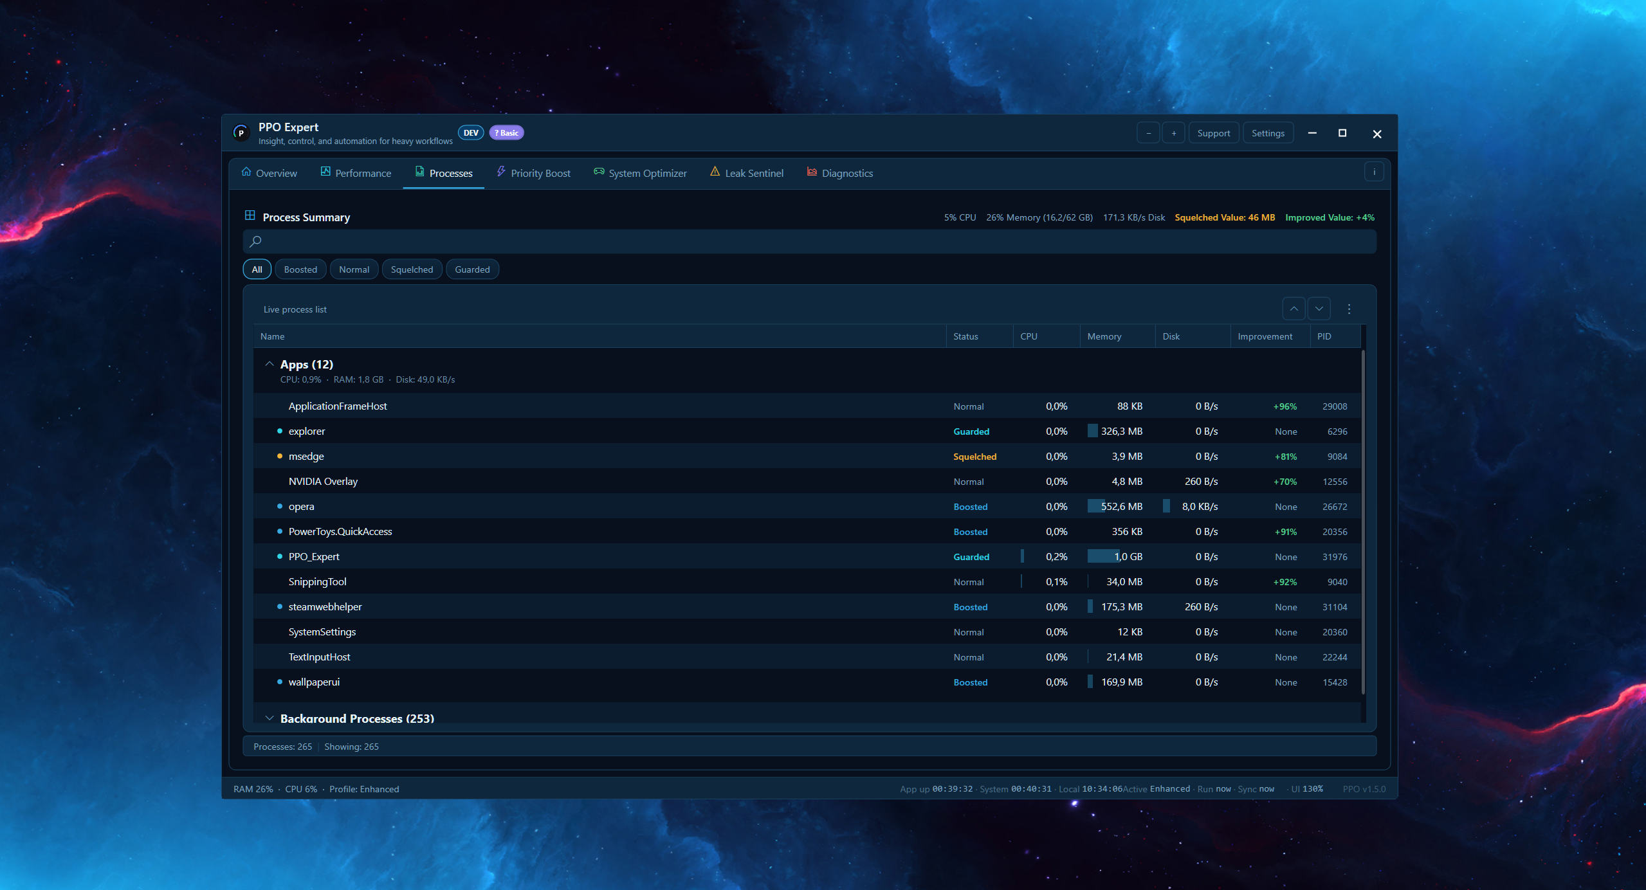Sort by the Name column header
The height and width of the screenshot is (890, 1646).
599,336
